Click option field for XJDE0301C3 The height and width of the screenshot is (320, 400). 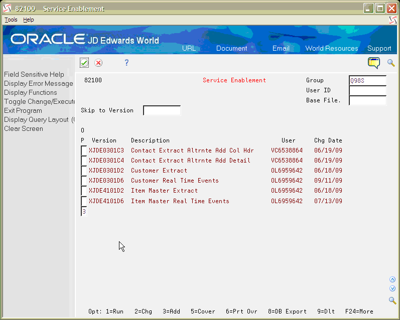tap(84, 150)
